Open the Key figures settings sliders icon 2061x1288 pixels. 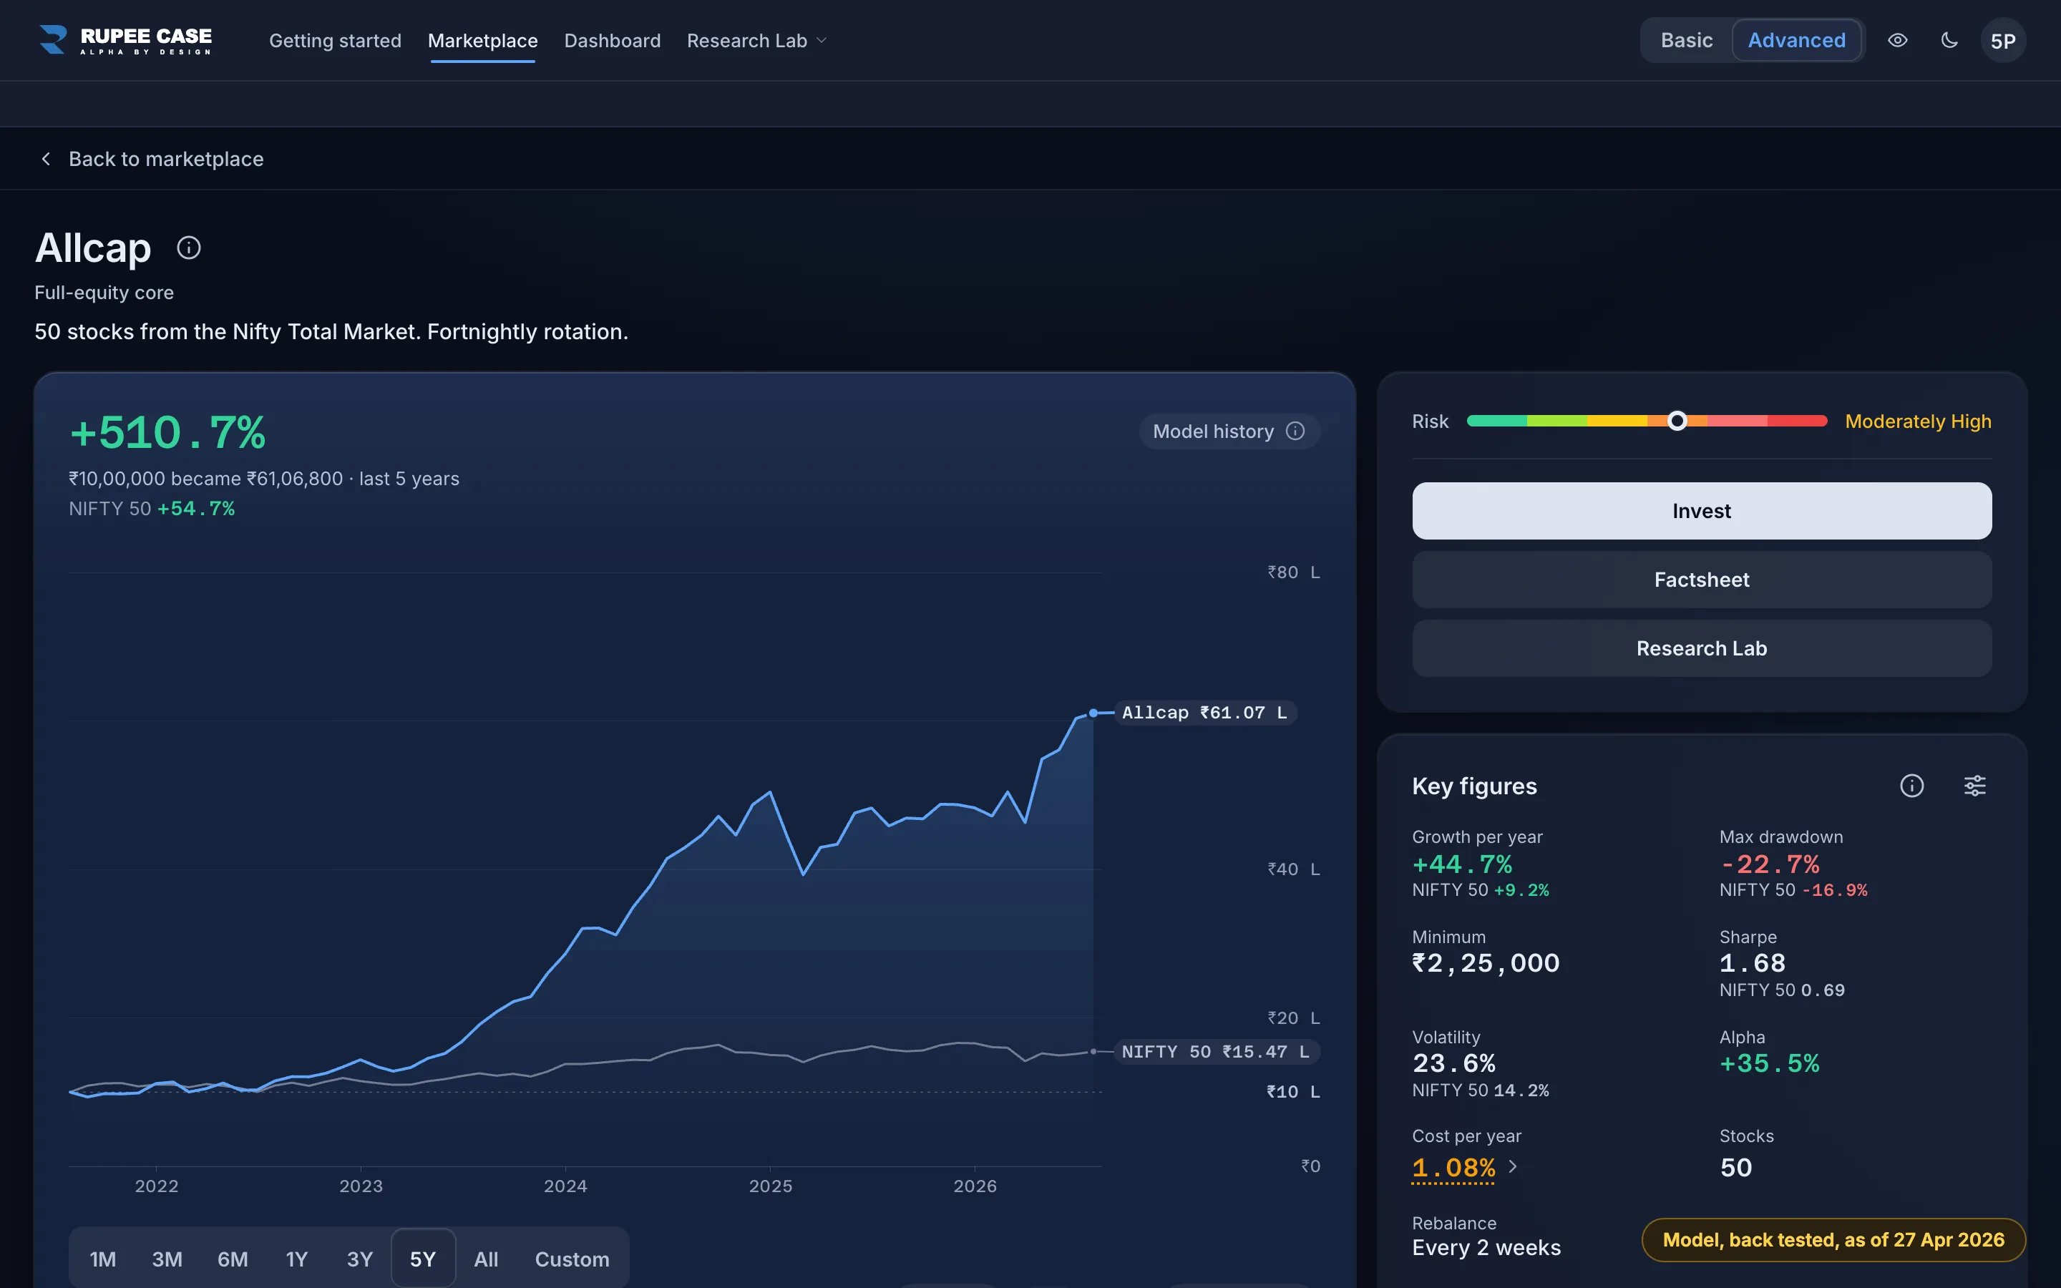(1975, 786)
